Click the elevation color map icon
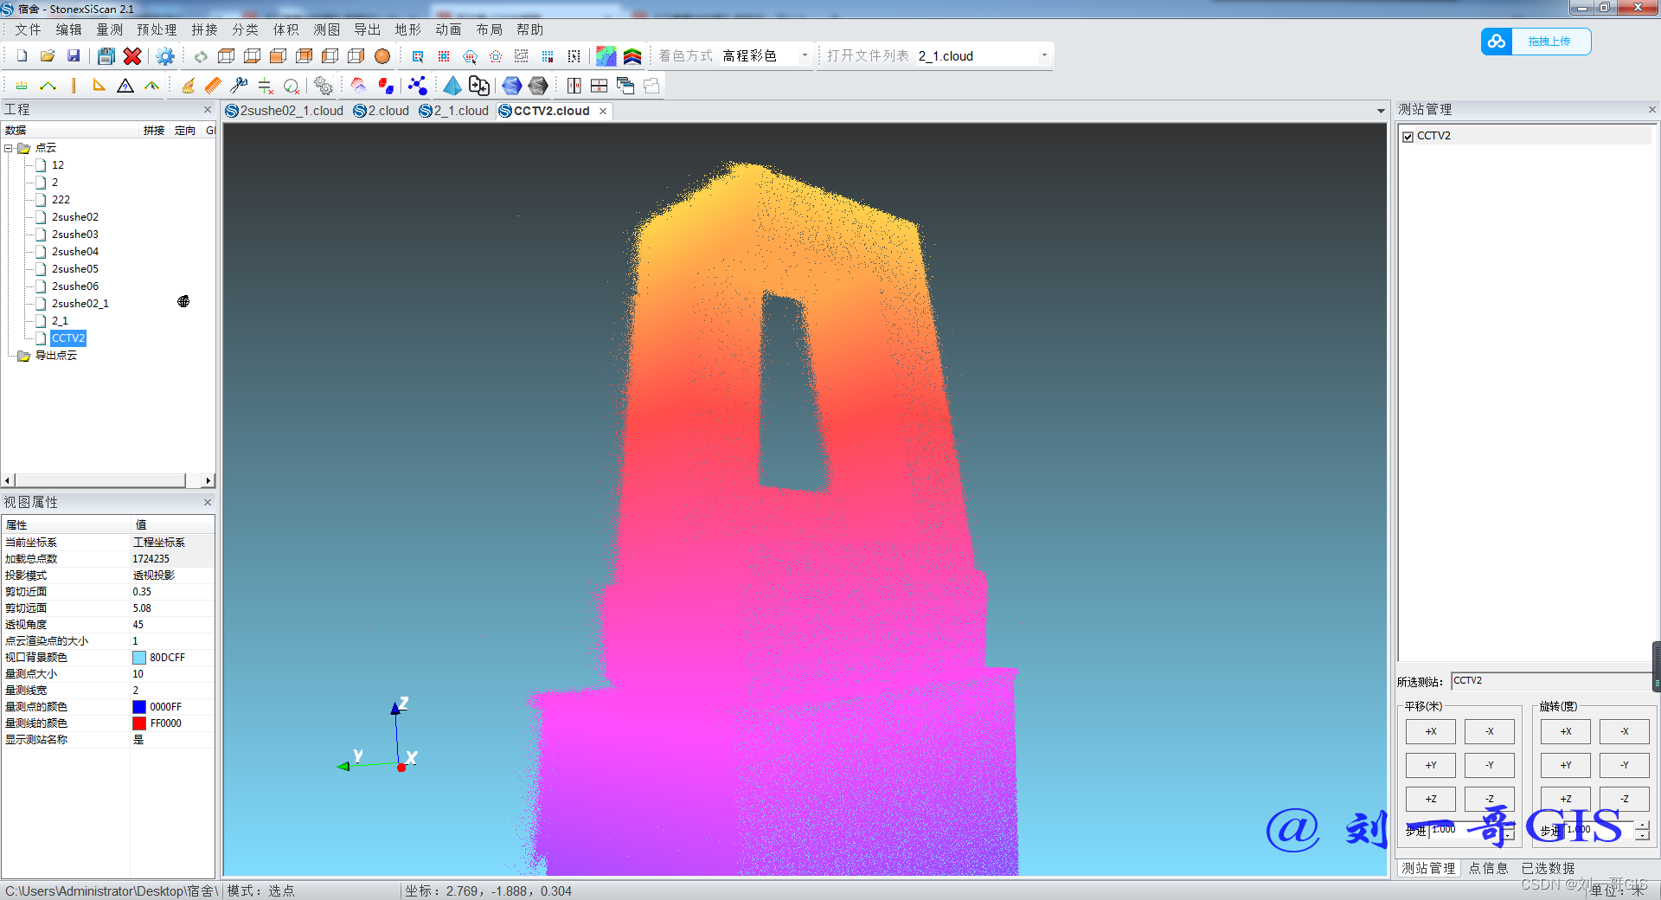The image size is (1661, 900). pyautogui.click(x=606, y=56)
